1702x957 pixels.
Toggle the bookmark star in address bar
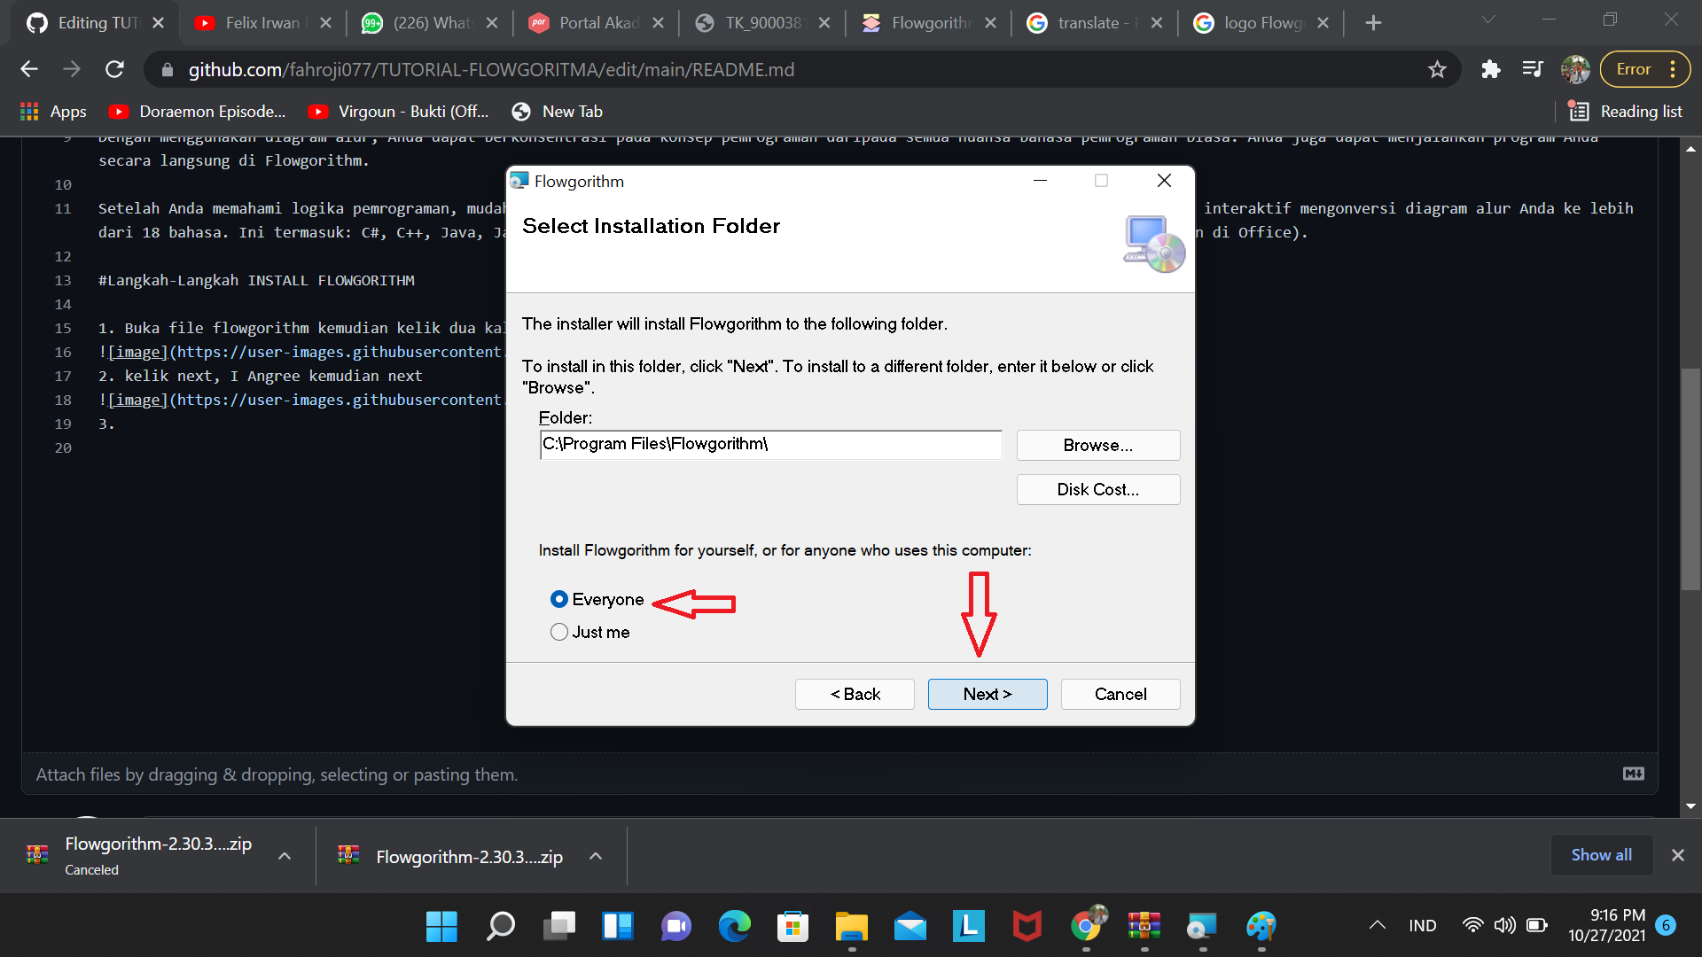(1437, 69)
